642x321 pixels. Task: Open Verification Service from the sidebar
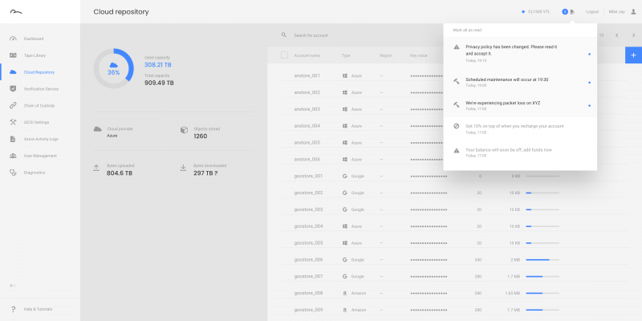pyautogui.click(x=40, y=88)
